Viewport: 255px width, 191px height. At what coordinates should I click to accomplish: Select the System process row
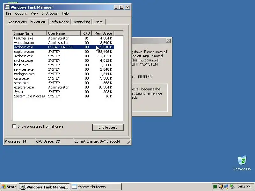point(64,92)
